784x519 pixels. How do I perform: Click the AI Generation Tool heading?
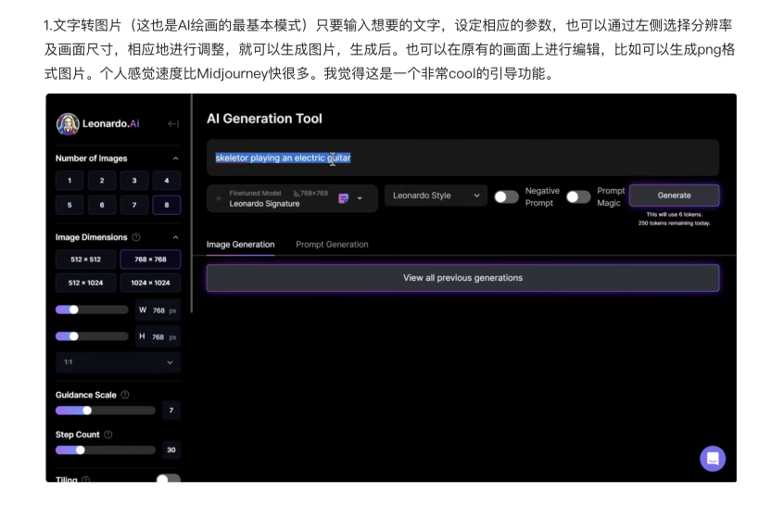(264, 119)
